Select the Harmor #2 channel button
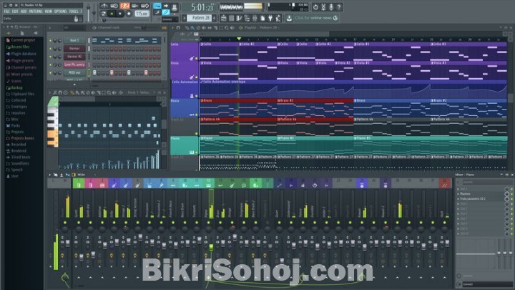Viewport: 515px width, 290px height. click(74, 57)
